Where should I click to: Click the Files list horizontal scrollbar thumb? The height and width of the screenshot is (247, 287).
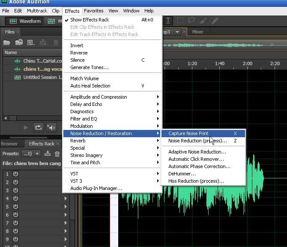(x=13, y=118)
